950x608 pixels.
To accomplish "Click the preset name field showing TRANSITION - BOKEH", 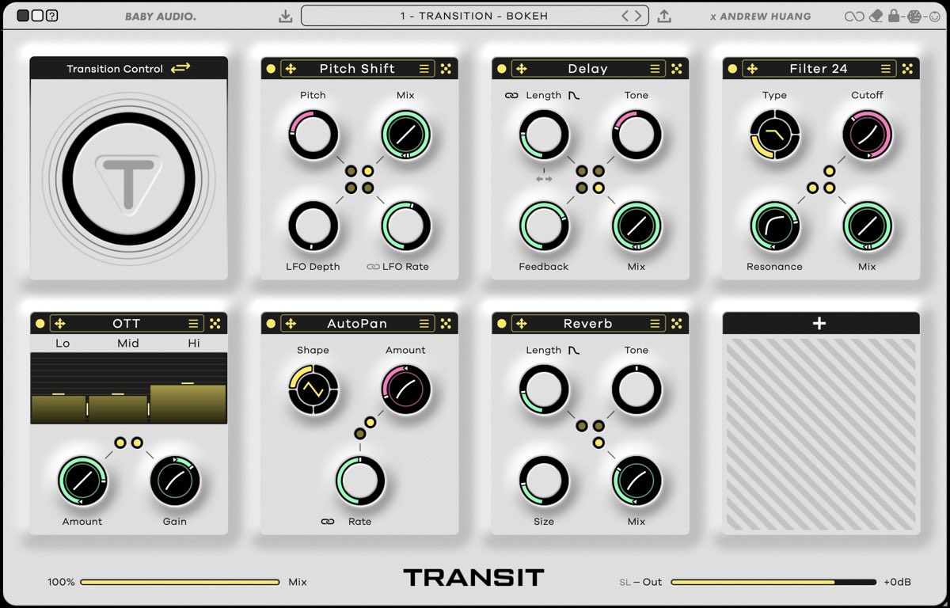I will (x=473, y=14).
